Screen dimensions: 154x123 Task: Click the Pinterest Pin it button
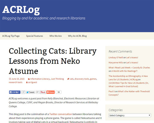click(x=43, y=92)
